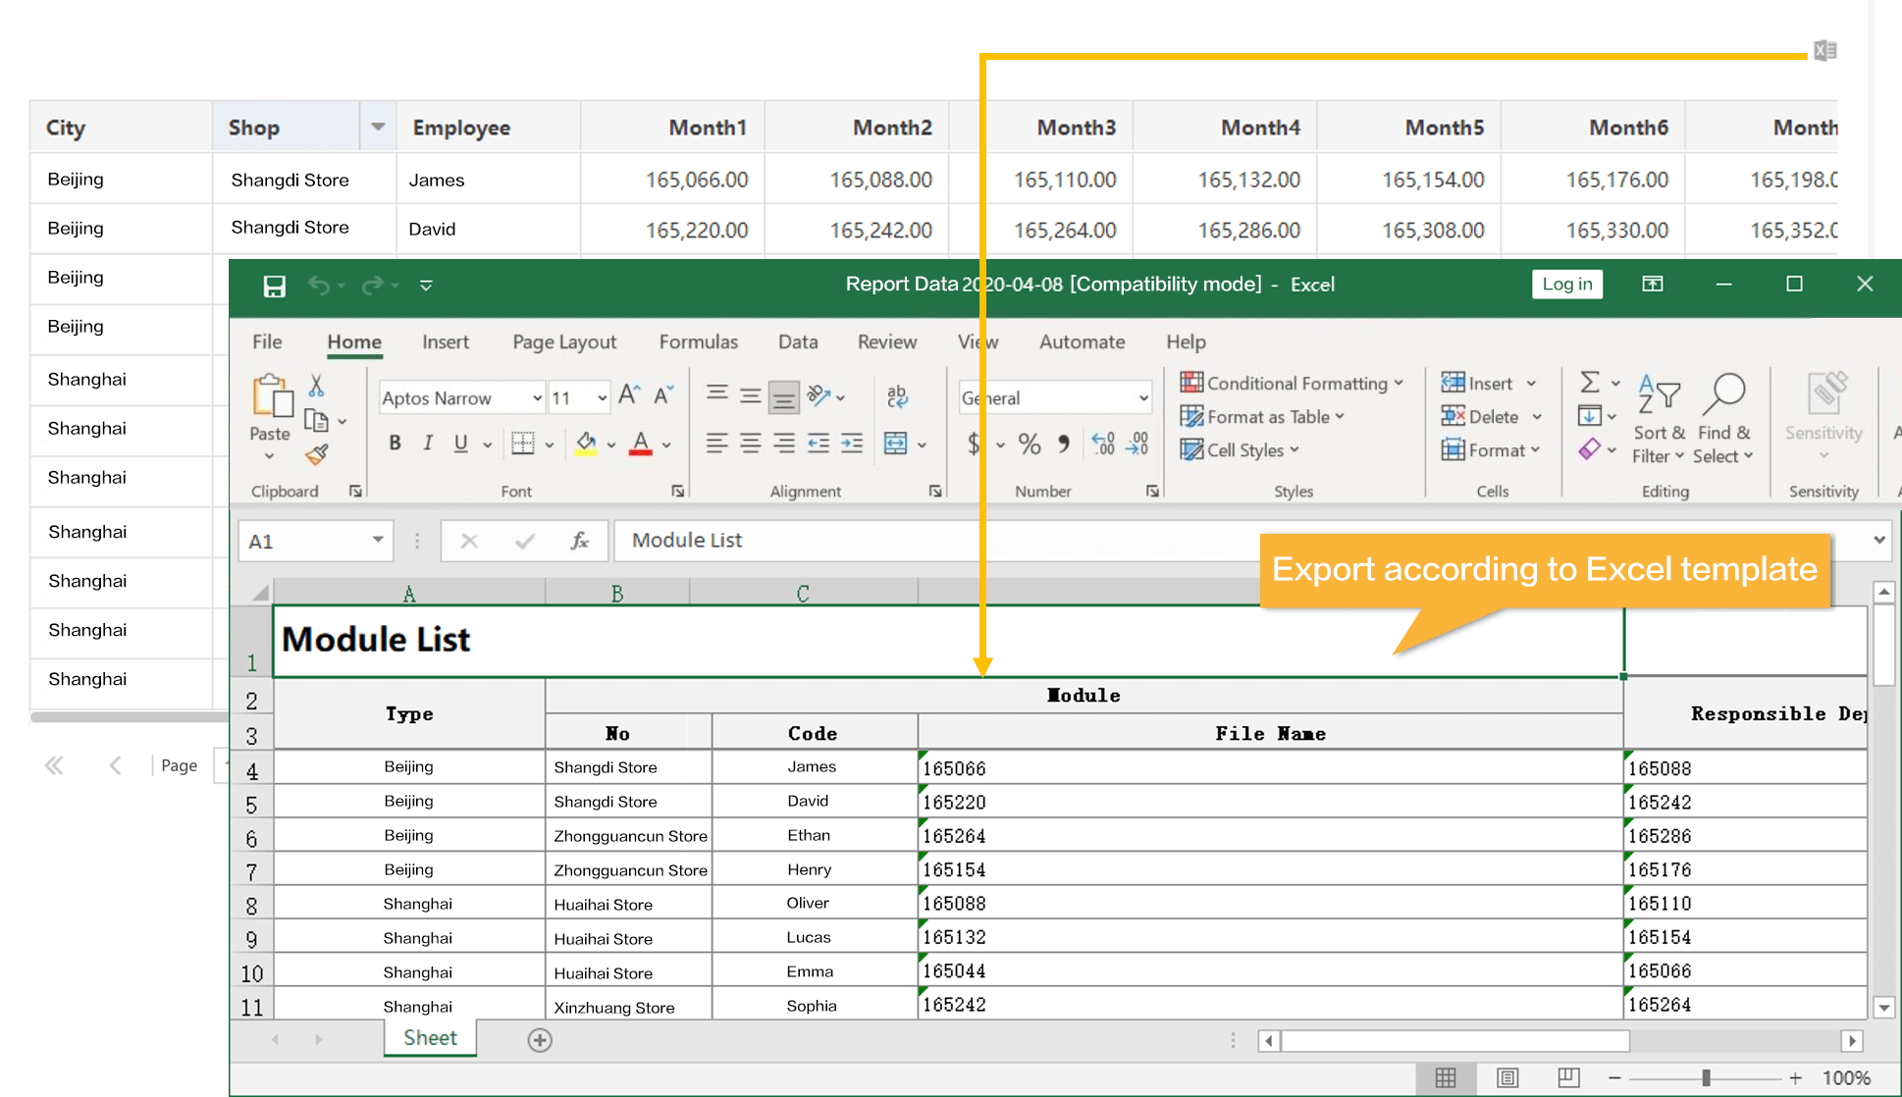Expand Format as Table menu

[1262, 417]
